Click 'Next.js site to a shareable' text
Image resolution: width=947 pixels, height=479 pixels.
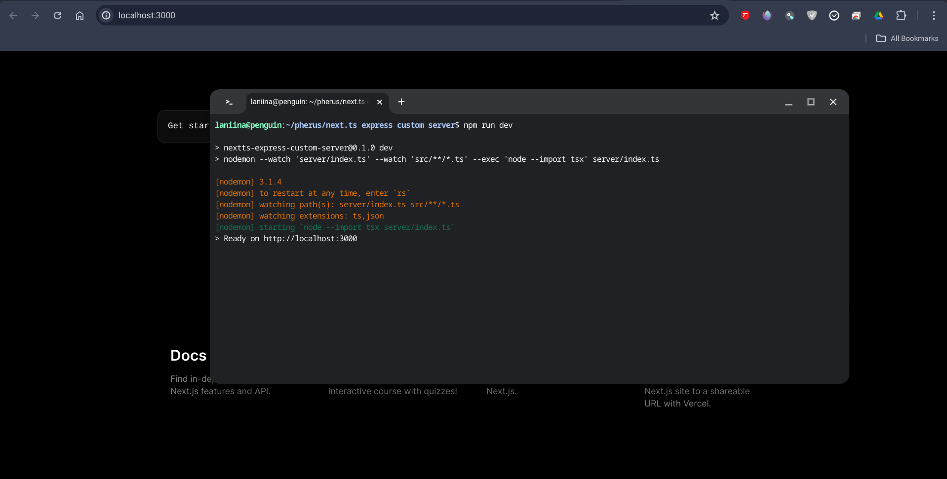[x=697, y=391]
